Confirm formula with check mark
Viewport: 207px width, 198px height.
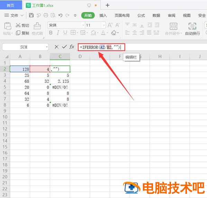[64, 47]
